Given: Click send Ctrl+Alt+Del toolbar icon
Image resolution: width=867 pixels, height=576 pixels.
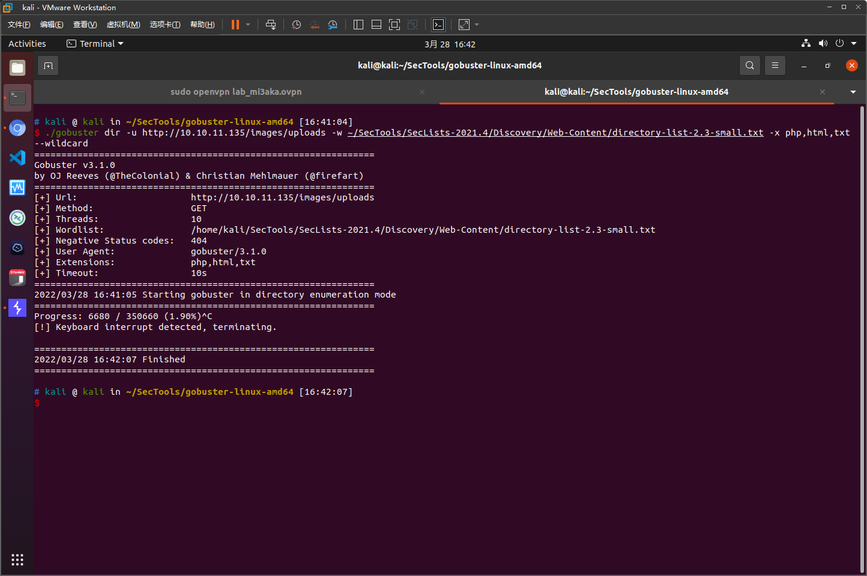Looking at the screenshot, I should (x=271, y=25).
